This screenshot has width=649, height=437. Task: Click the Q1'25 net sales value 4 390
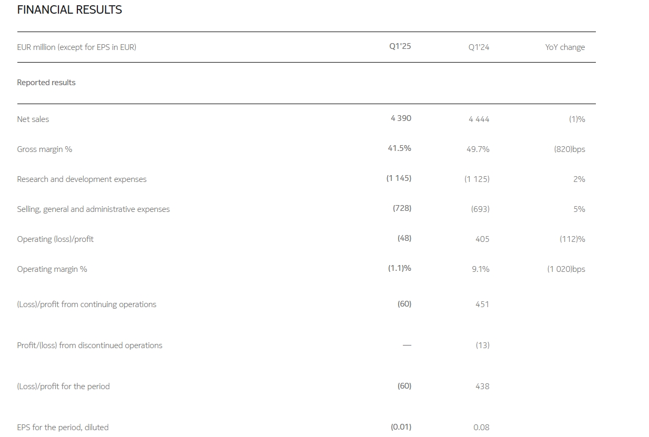(x=401, y=118)
